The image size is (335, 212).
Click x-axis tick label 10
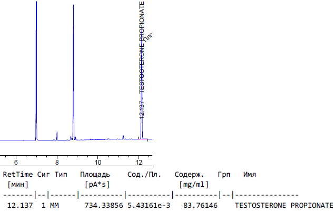(98, 162)
